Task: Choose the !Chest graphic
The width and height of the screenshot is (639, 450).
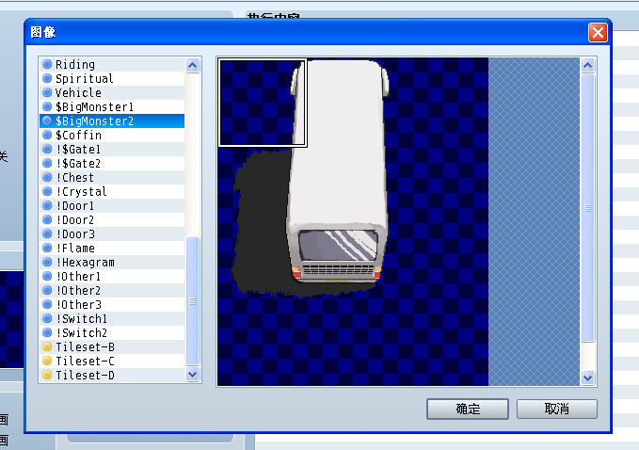Action: click(x=112, y=177)
